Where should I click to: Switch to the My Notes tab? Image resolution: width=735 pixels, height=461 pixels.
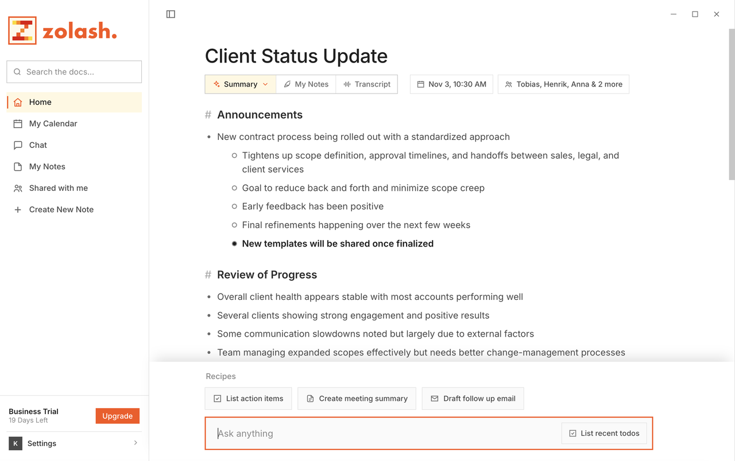306,84
